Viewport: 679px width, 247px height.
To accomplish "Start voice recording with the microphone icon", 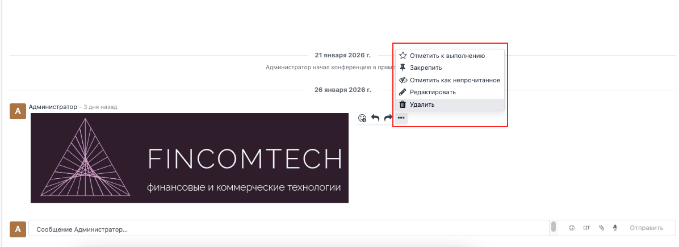I will pyautogui.click(x=615, y=228).
